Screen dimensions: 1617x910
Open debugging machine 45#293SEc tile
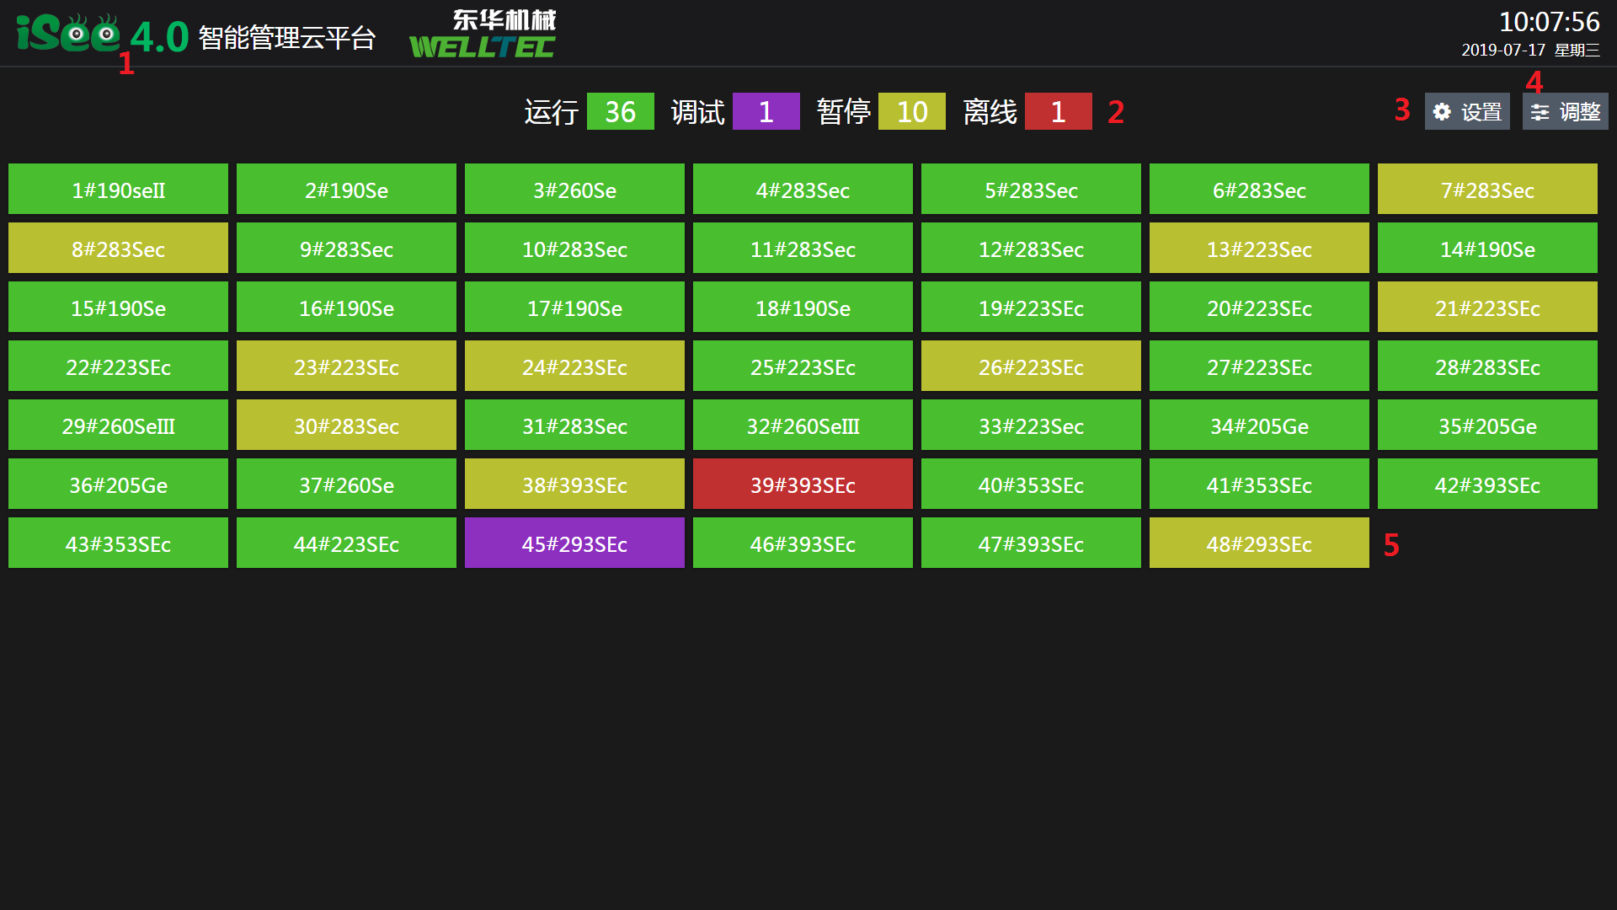click(574, 543)
